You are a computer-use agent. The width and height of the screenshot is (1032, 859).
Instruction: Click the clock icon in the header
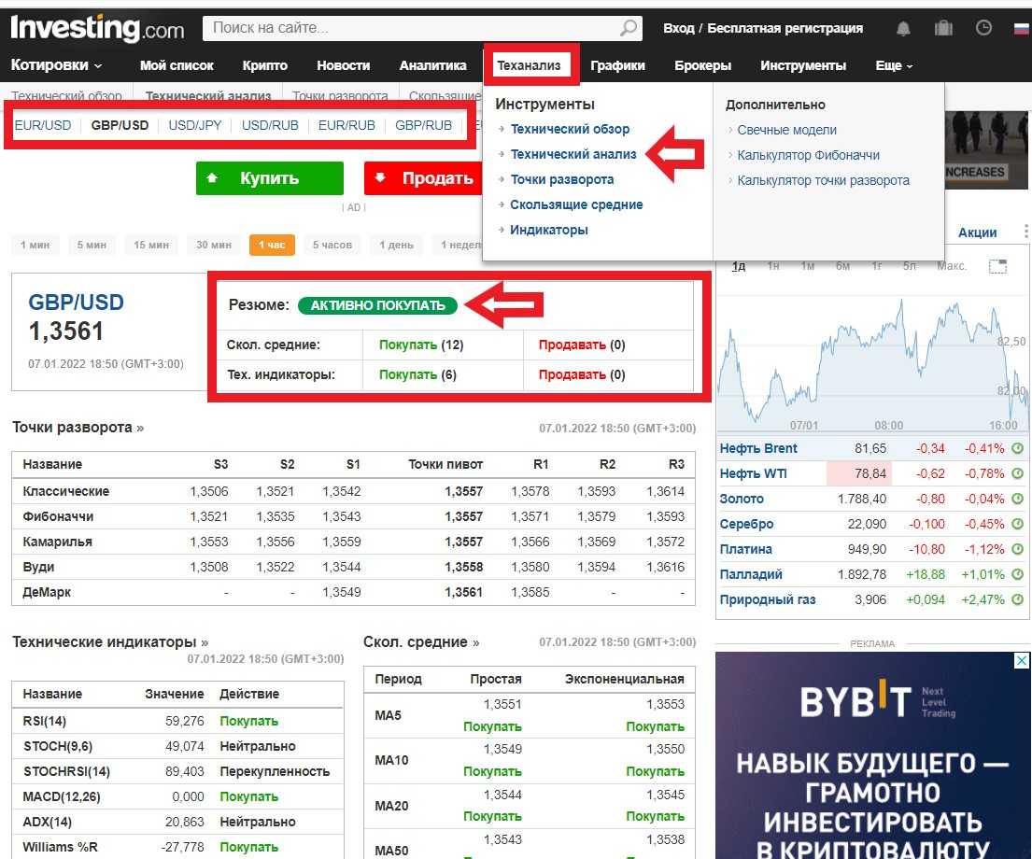coord(983,28)
